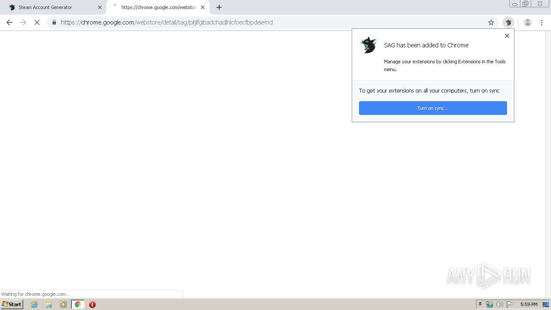Stop loading the page
The height and width of the screenshot is (310, 551).
click(x=37, y=22)
